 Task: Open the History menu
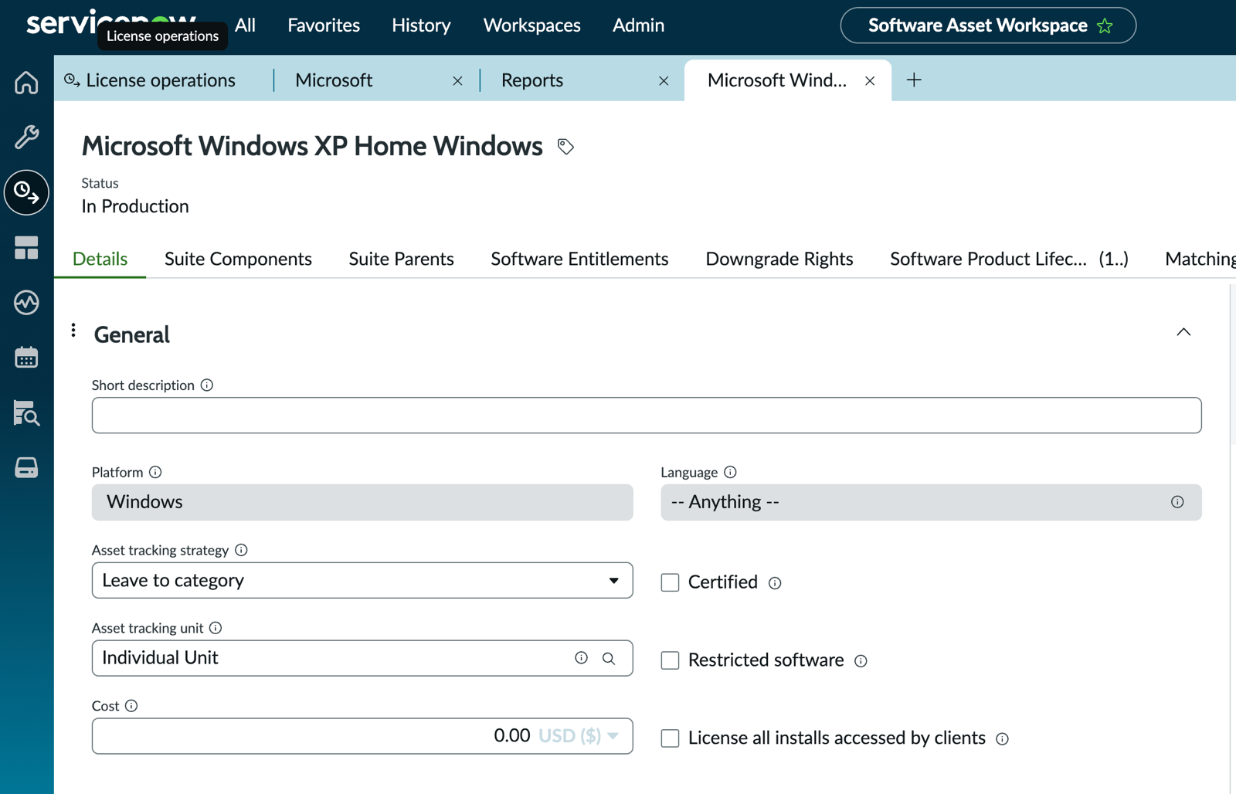(421, 25)
